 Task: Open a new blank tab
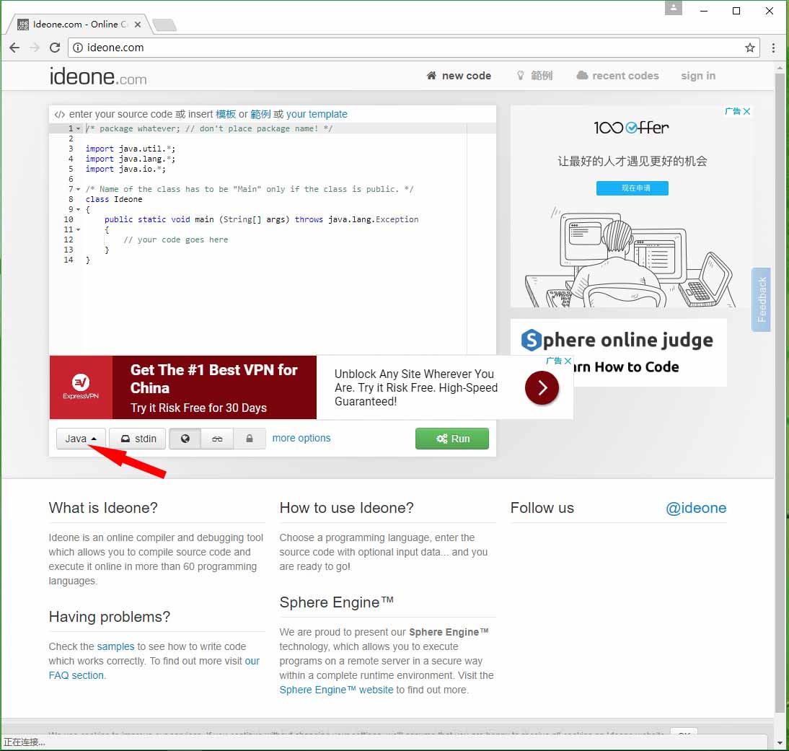pos(164,24)
